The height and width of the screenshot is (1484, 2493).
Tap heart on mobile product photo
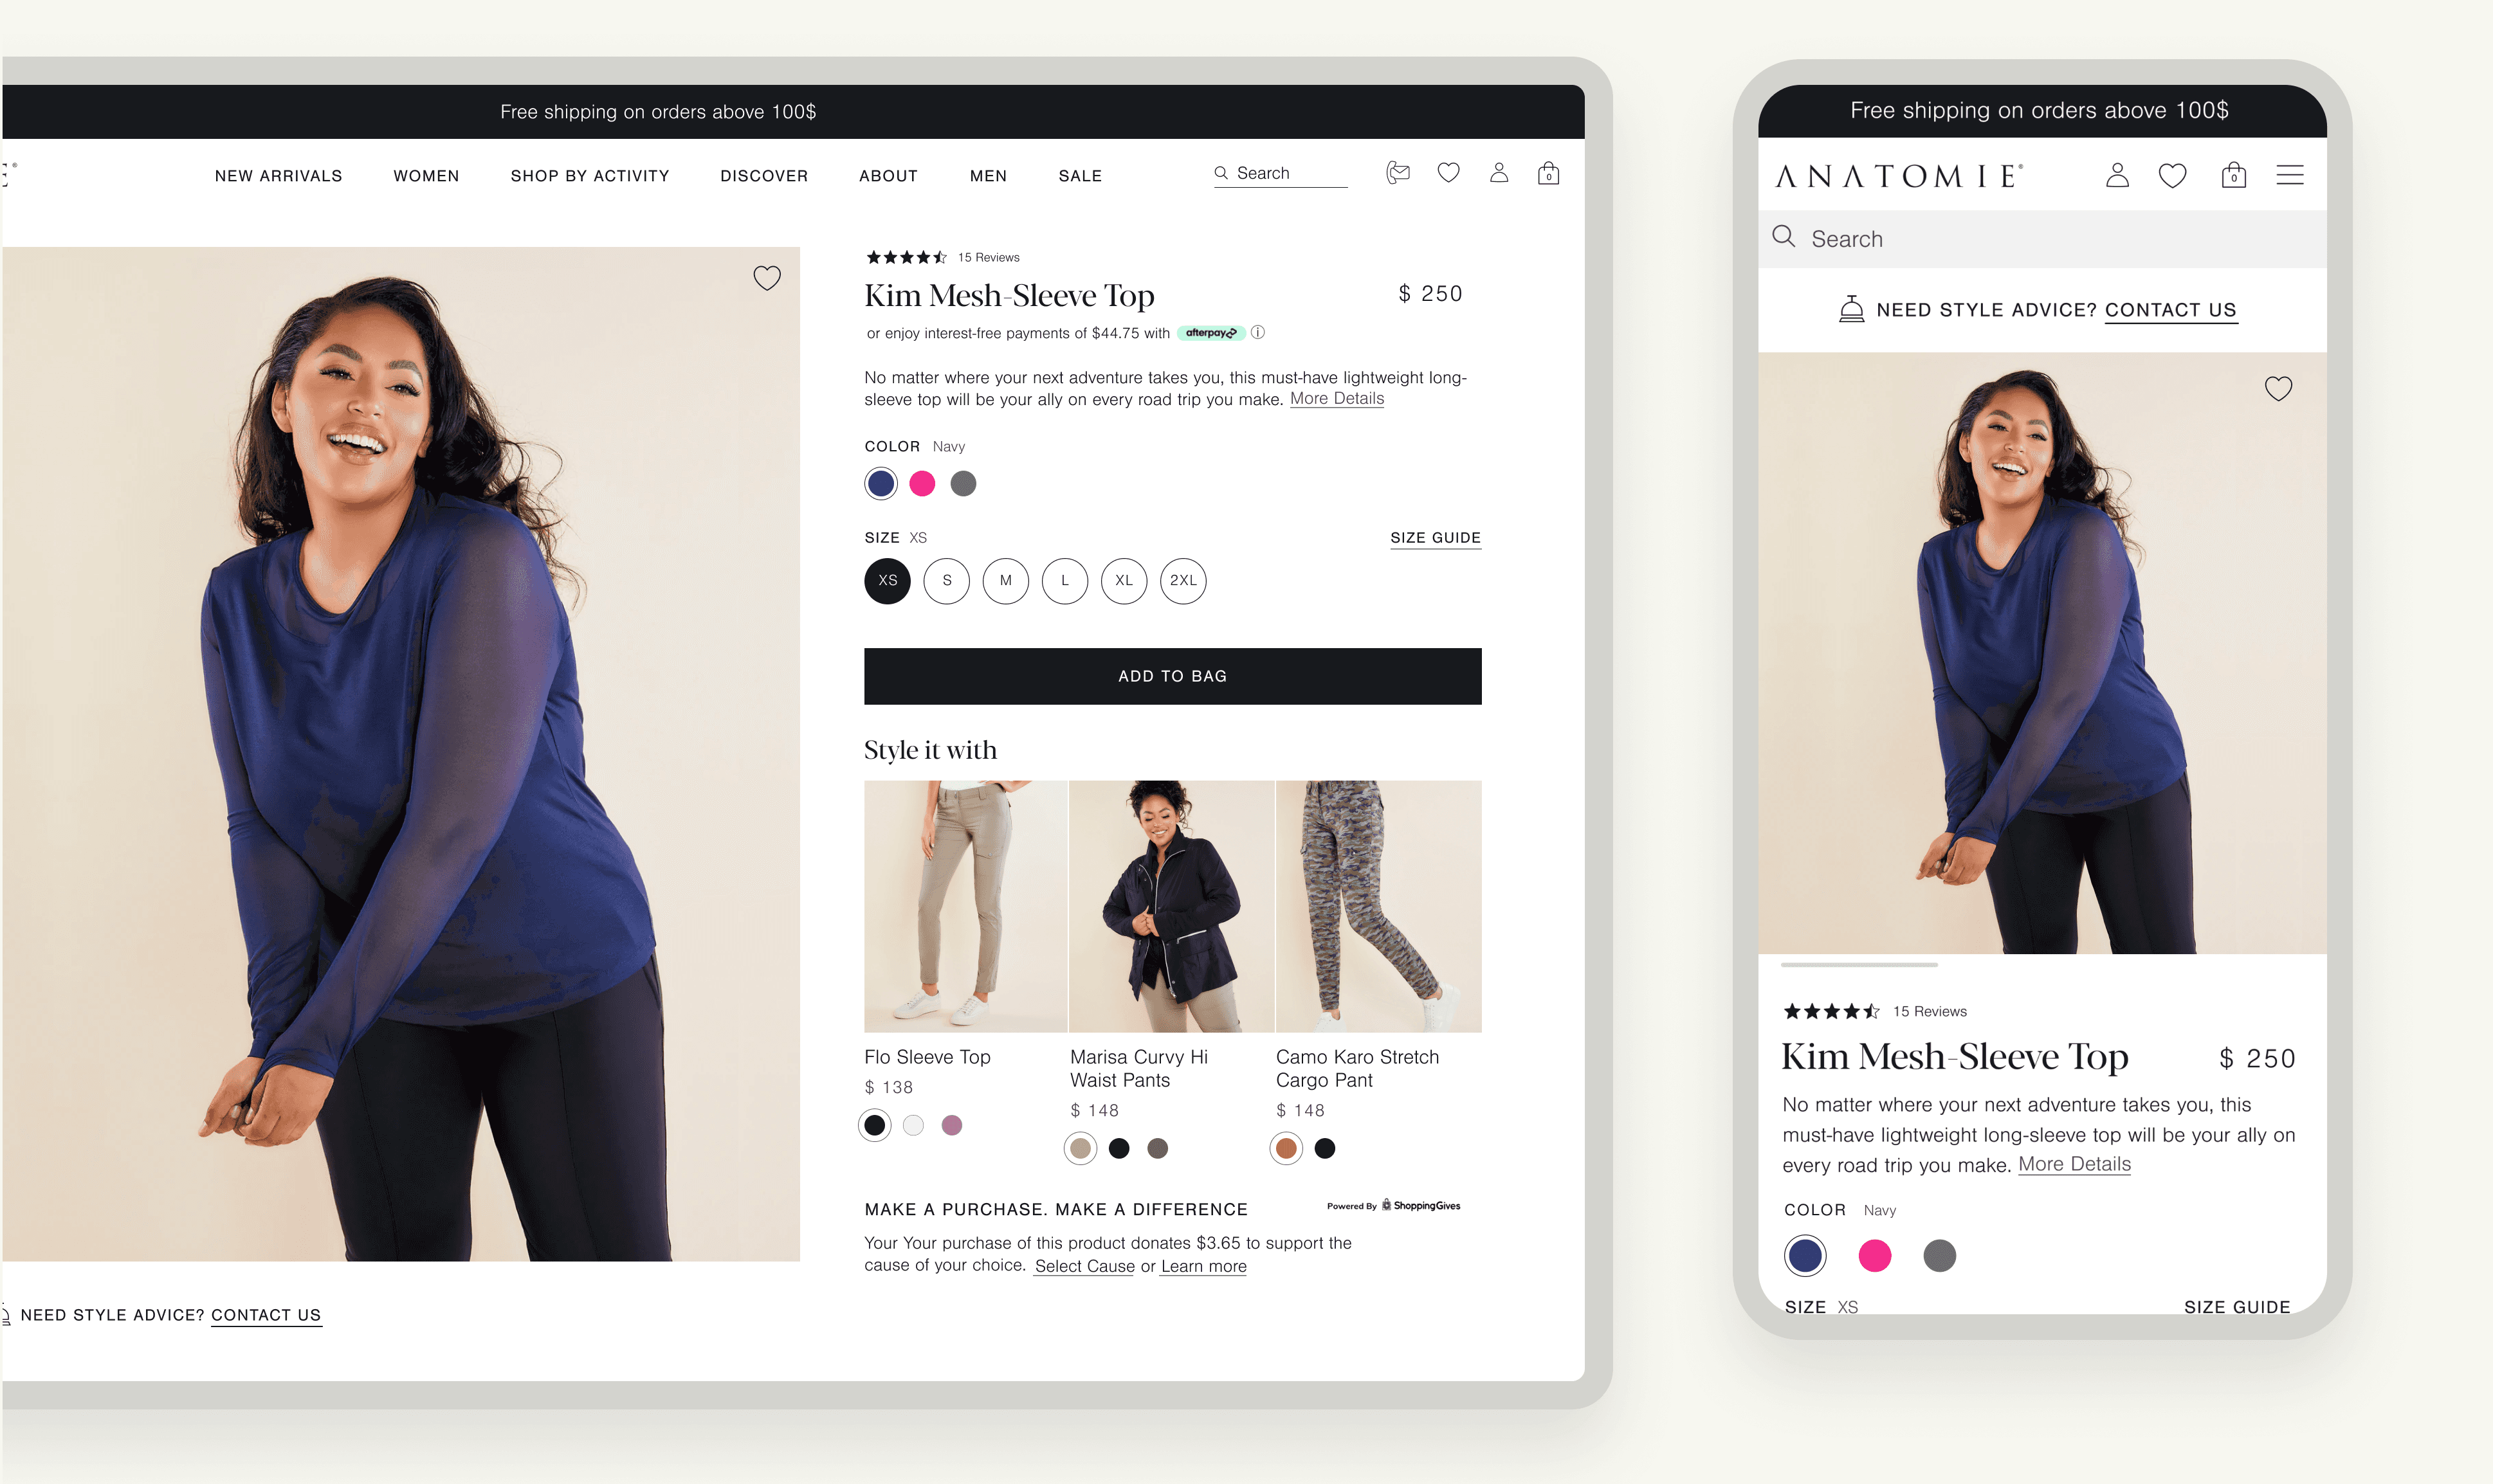coord(2278,389)
